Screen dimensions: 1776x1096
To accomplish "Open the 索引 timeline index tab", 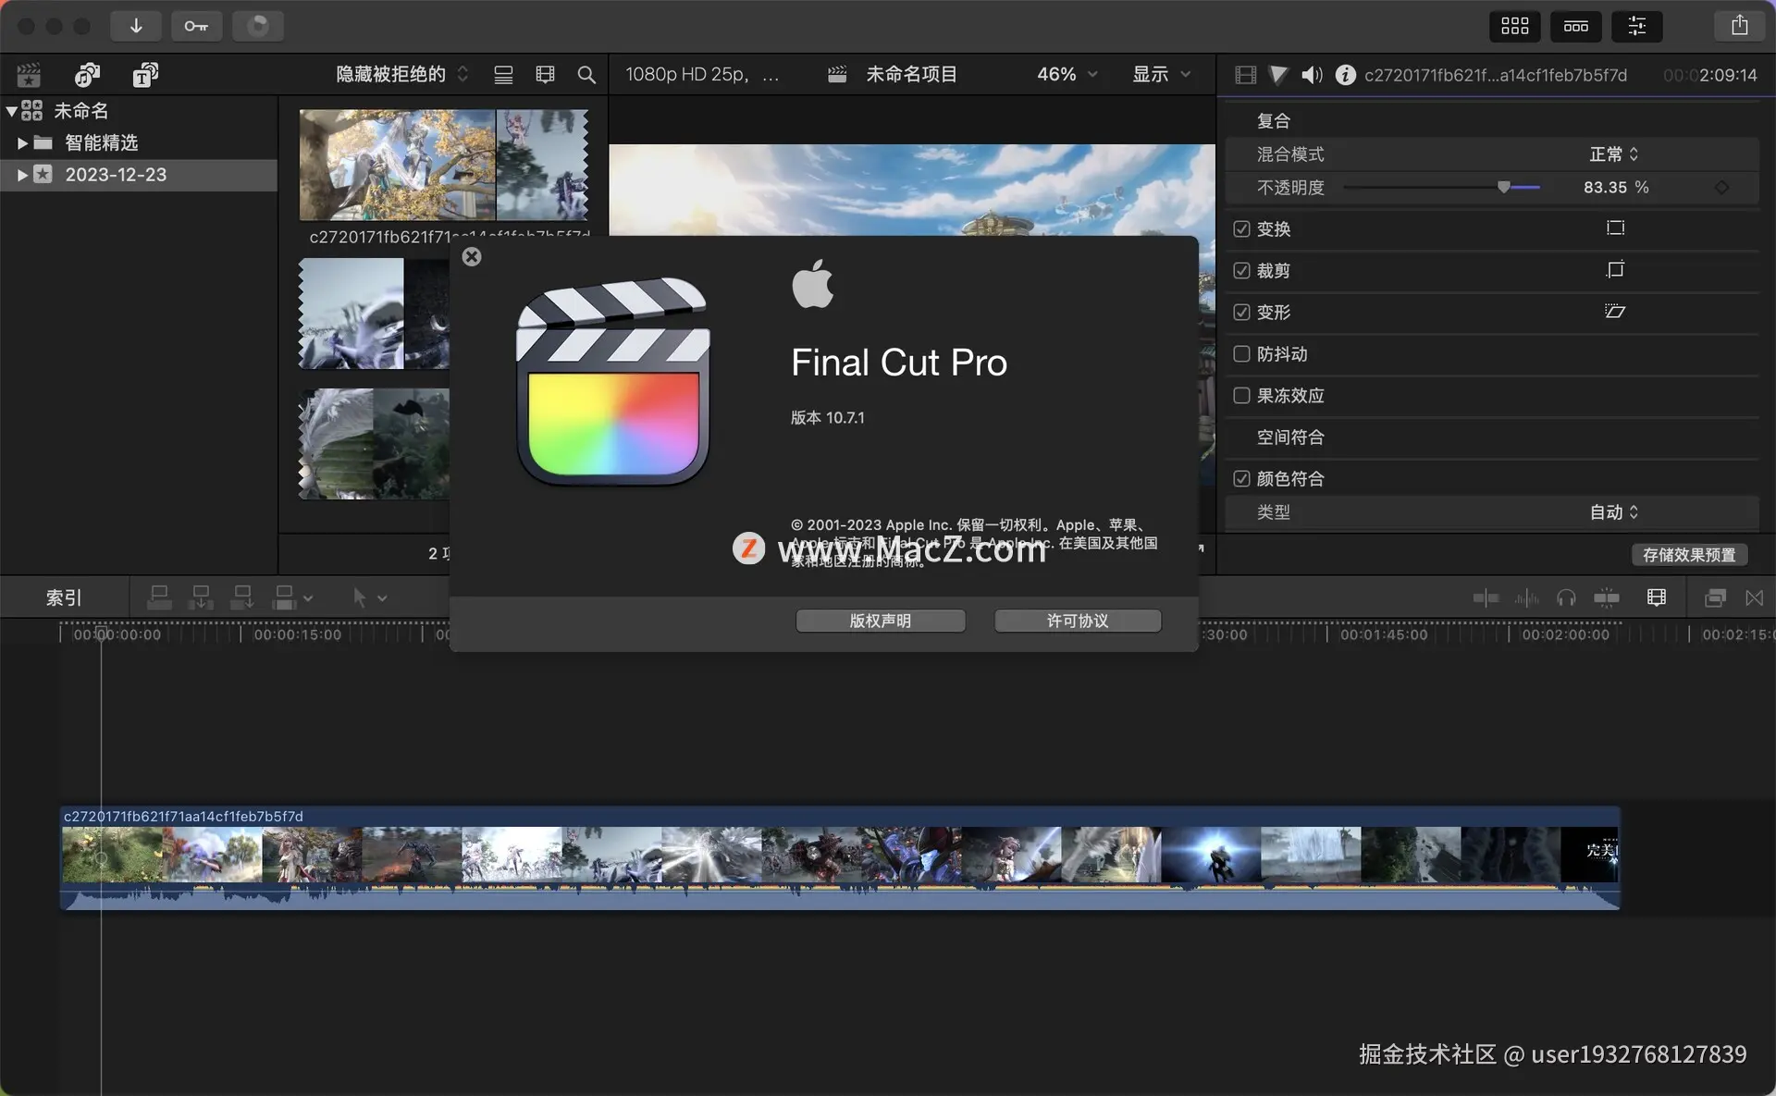I will click(64, 598).
